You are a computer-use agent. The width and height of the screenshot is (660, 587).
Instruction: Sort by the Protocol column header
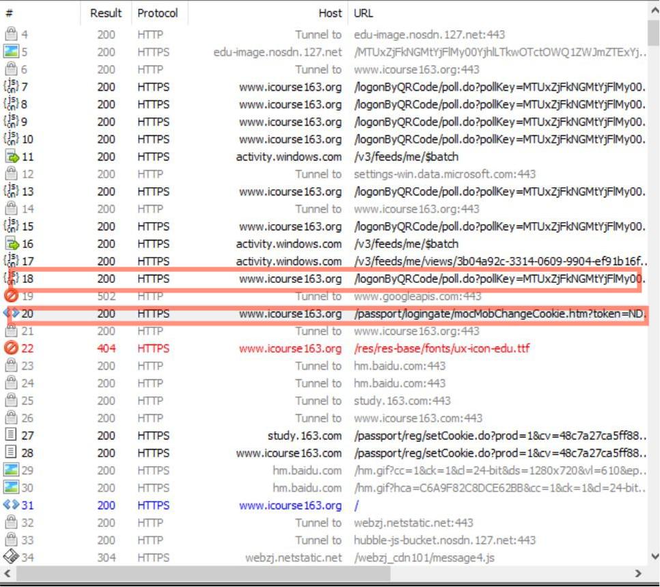[159, 13]
